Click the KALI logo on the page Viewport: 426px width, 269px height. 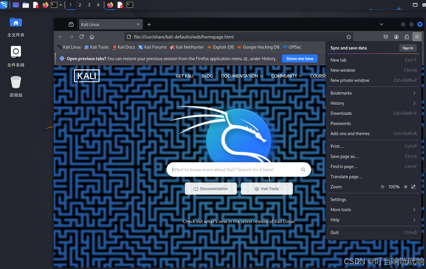87,76
